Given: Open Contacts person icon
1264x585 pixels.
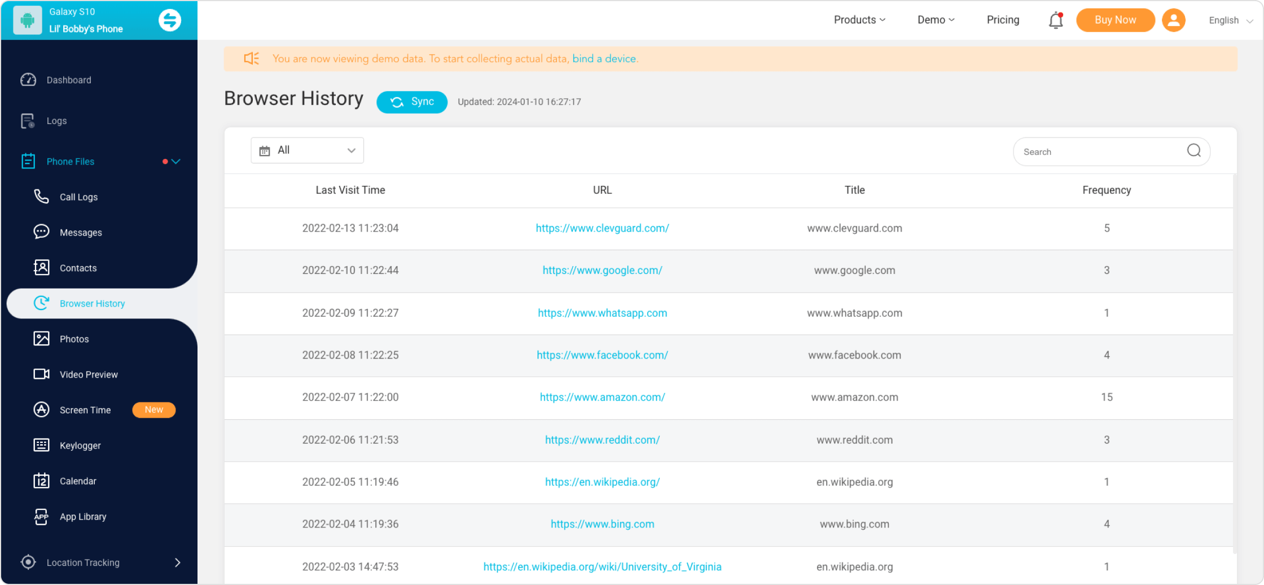Looking at the screenshot, I should pyautogui.click(x=41, y=268).
